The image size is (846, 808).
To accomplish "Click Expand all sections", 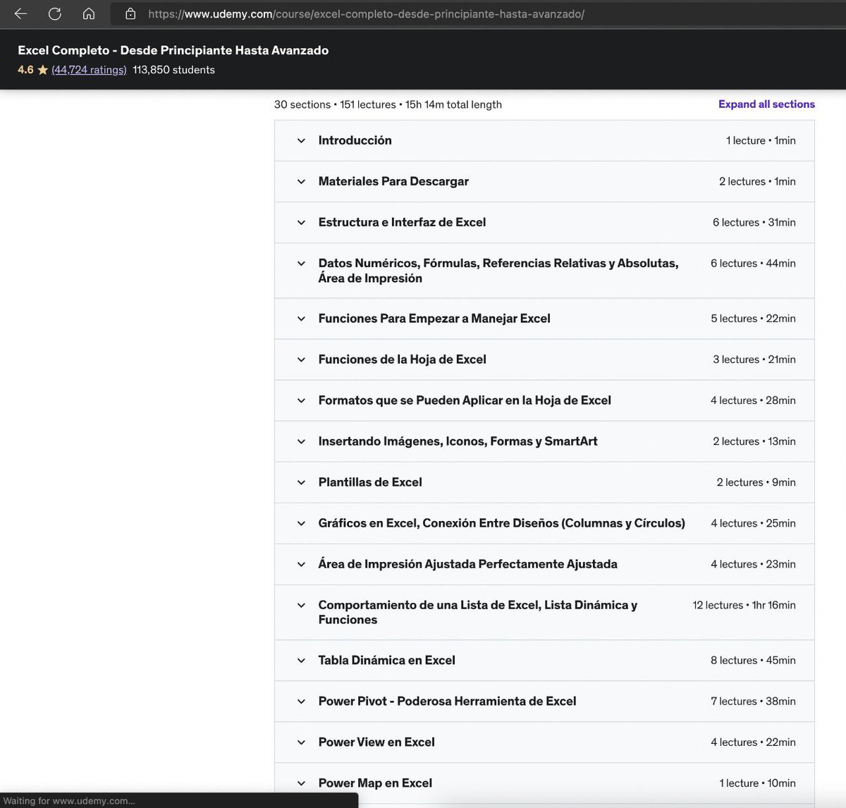I will (x=766, y=104).
